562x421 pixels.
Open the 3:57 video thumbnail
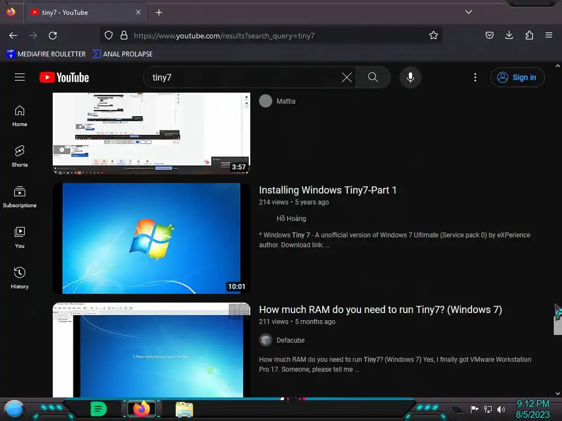[151, 134]
